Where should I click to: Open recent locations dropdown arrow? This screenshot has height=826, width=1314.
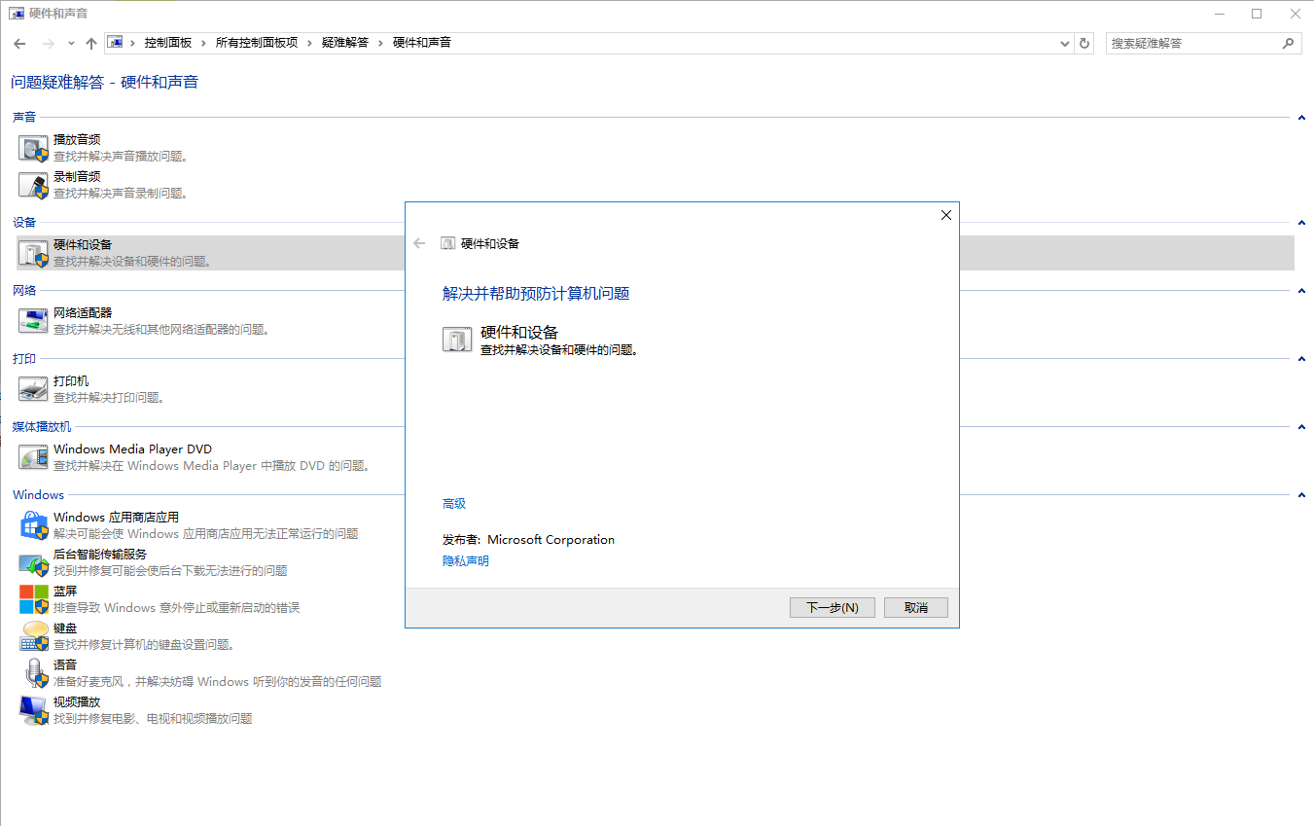(71, 43)
